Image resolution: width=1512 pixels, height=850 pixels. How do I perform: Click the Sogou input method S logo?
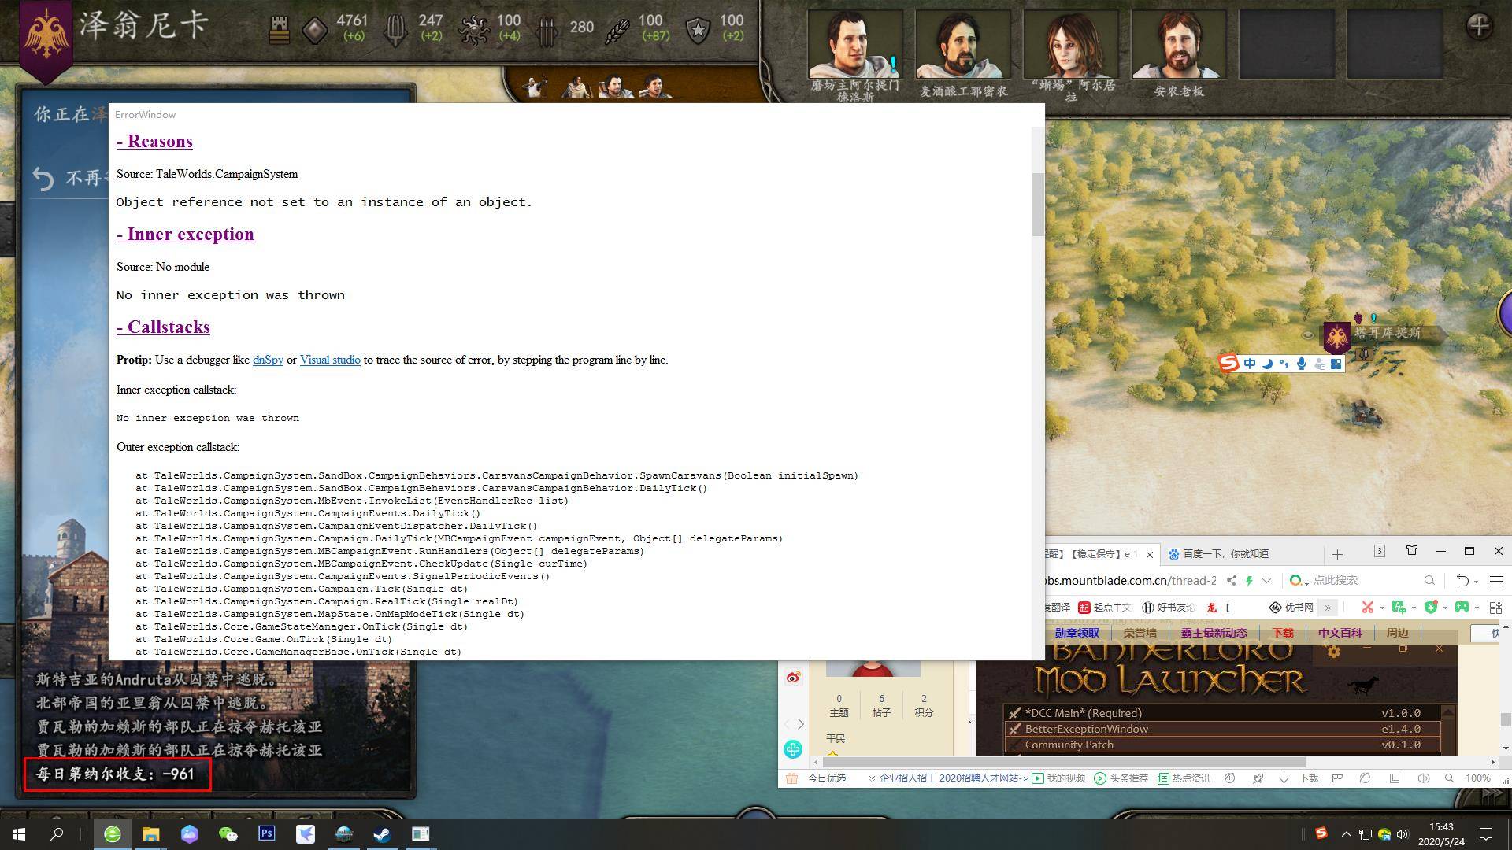click(x=1228, y=363)
